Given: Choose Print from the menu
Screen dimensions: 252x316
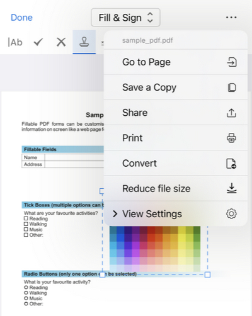Looking at the screenshot, I should [176, 138].
